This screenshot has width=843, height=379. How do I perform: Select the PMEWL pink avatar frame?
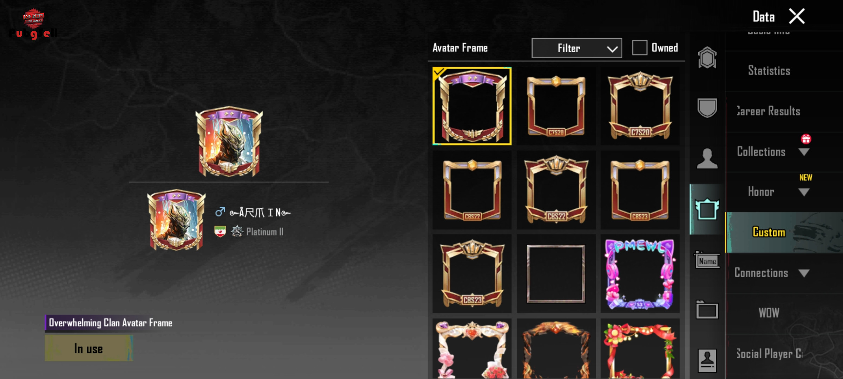tap(640, 274)
